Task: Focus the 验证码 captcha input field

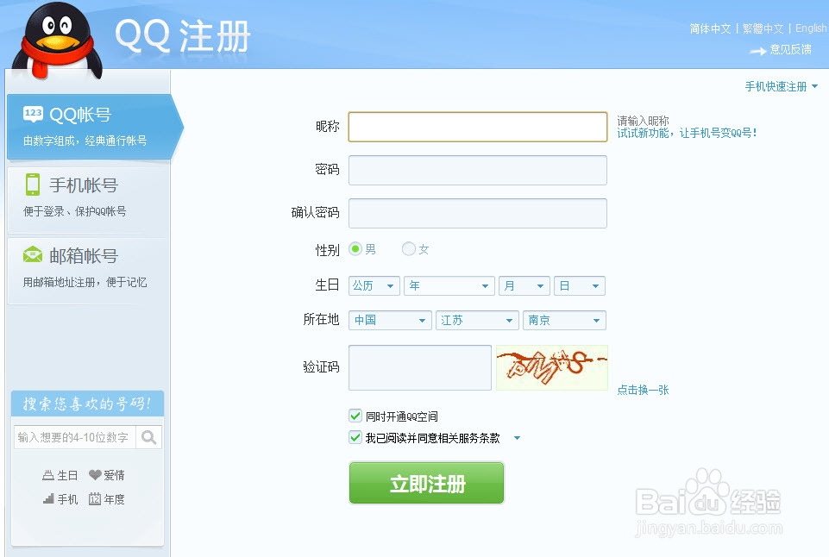Action: click(x=420, y=368)
